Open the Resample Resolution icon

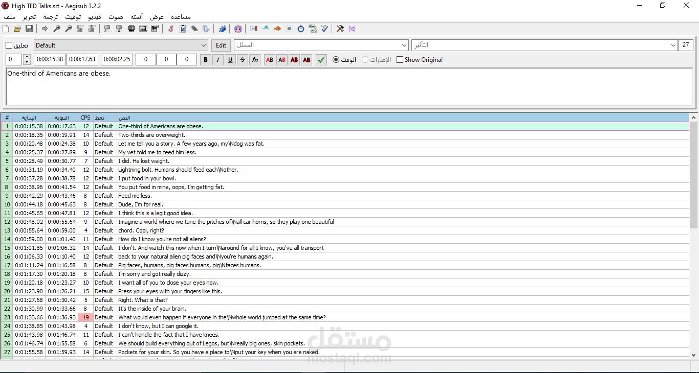click(x=289, y=29)
